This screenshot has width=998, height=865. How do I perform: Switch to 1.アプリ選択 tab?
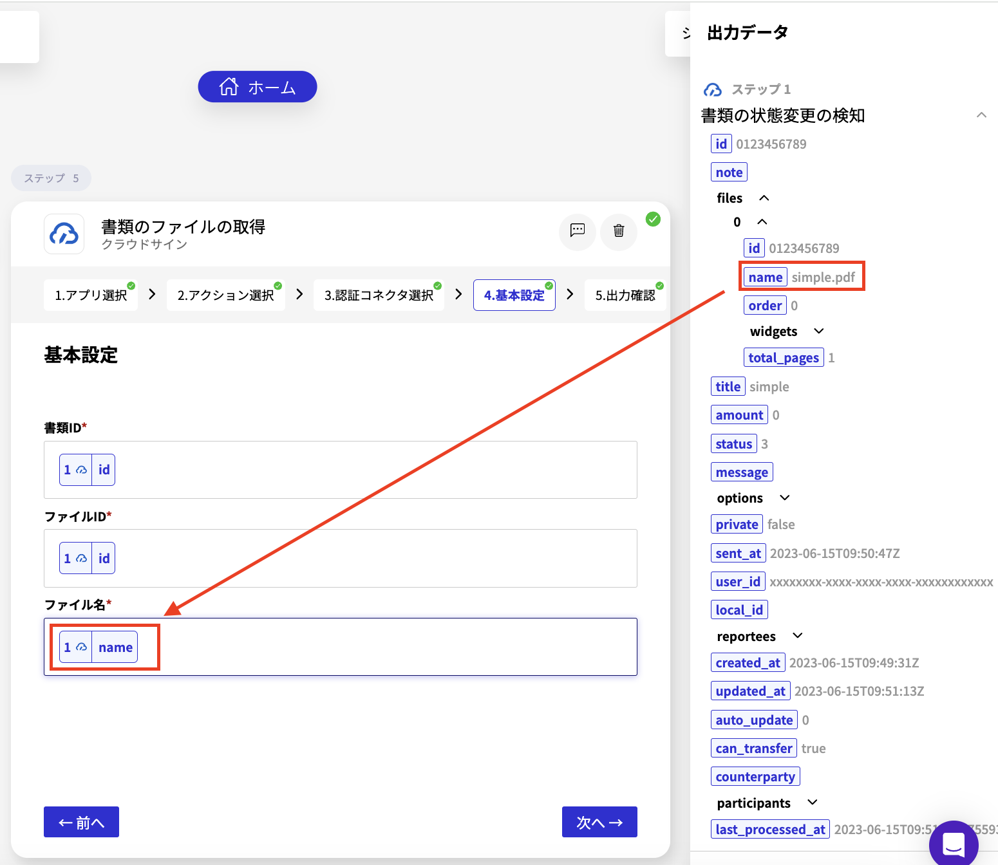91,295
